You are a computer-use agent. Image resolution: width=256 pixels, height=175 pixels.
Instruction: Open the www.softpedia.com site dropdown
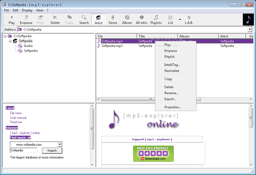tap(60, 144)
